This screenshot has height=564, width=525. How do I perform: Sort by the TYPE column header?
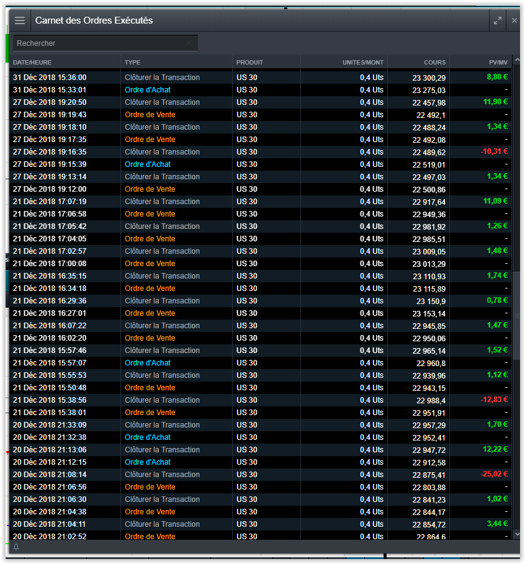click(132, 62)
